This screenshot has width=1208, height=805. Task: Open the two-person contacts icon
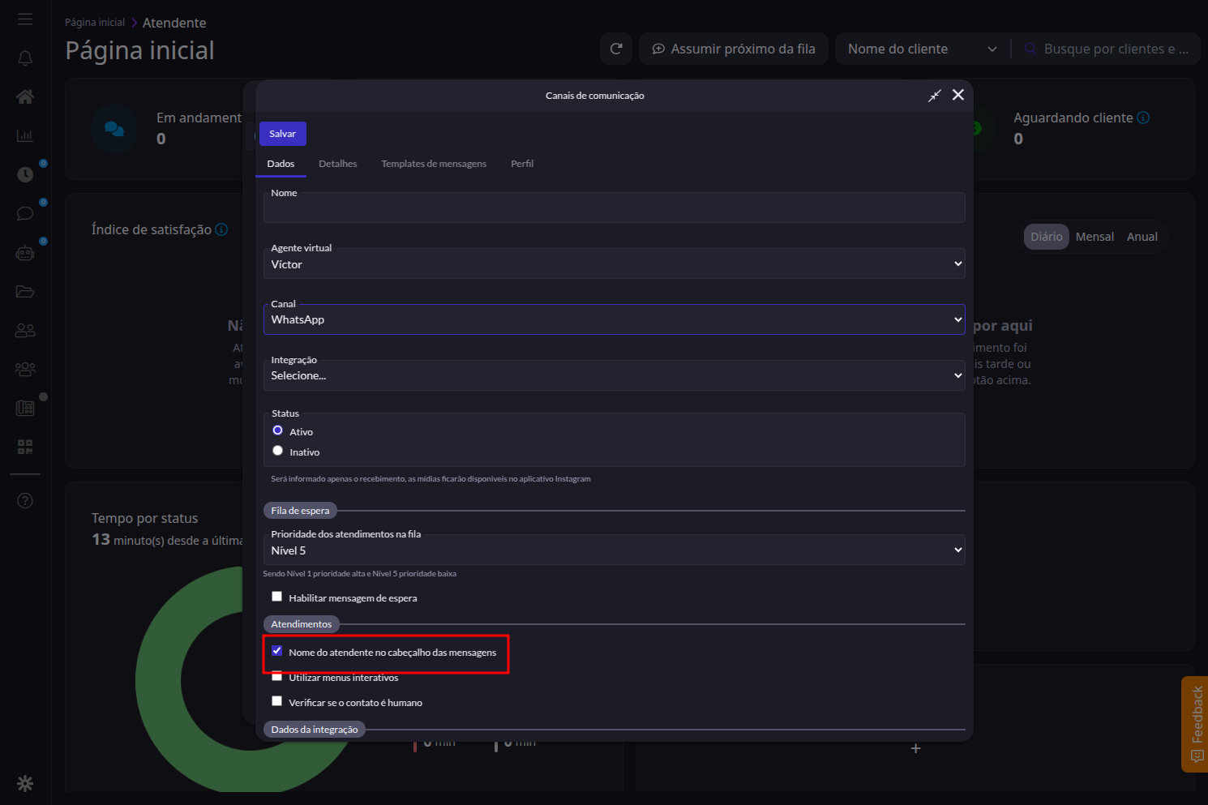point(25,330)
